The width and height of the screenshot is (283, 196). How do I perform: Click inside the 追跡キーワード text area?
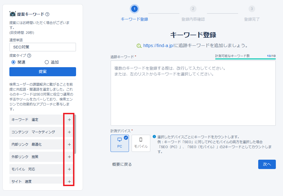pyautogui.click(x=193, y=93)
